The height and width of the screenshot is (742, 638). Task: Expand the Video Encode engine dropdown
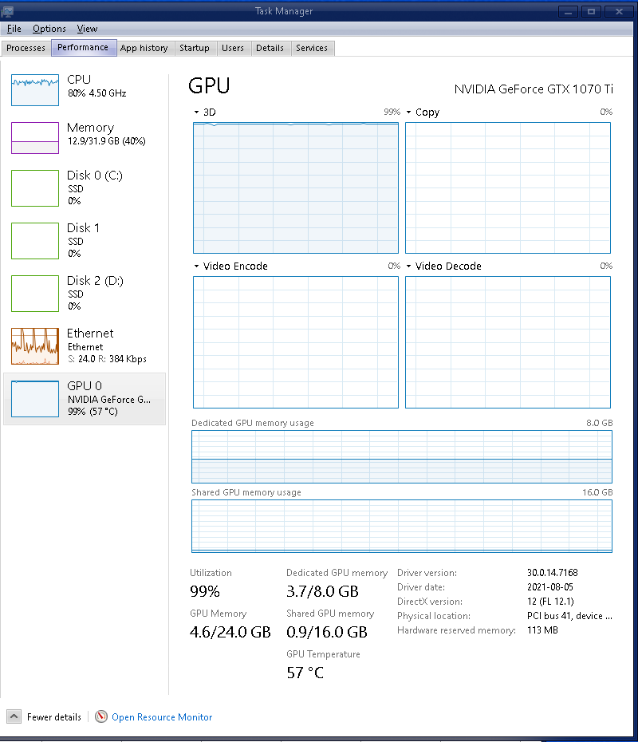tap(197, 266)
